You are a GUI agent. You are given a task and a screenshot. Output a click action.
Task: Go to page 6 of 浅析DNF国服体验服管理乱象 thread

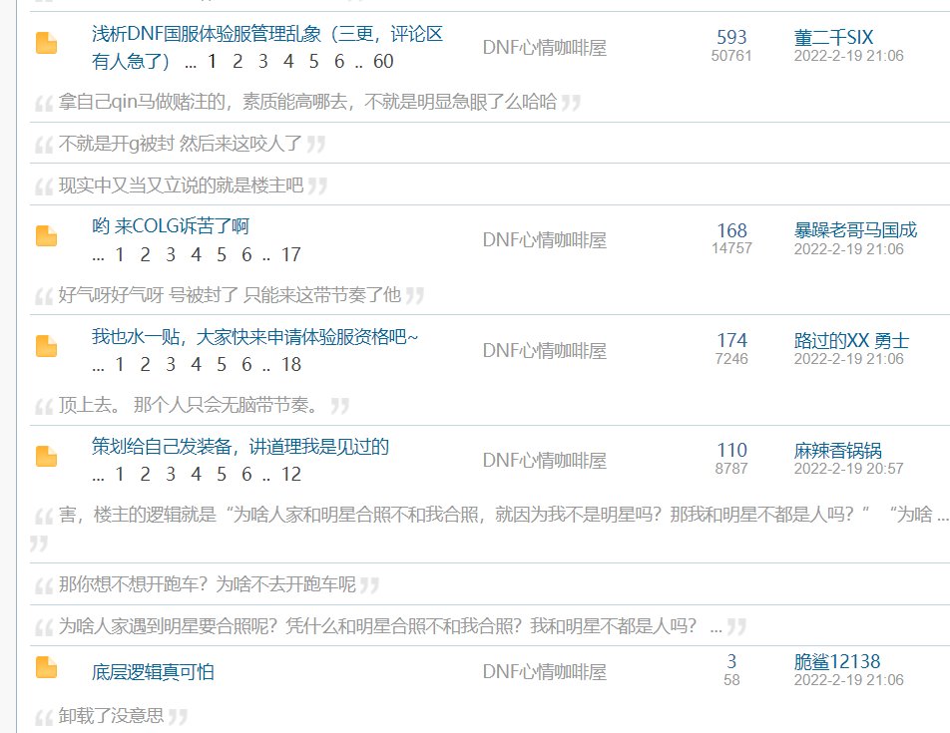(x=339, y=61)
